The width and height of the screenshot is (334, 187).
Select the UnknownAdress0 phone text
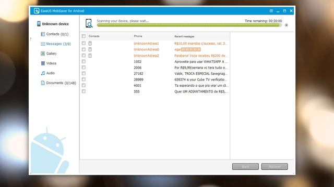tap(146, 49)
